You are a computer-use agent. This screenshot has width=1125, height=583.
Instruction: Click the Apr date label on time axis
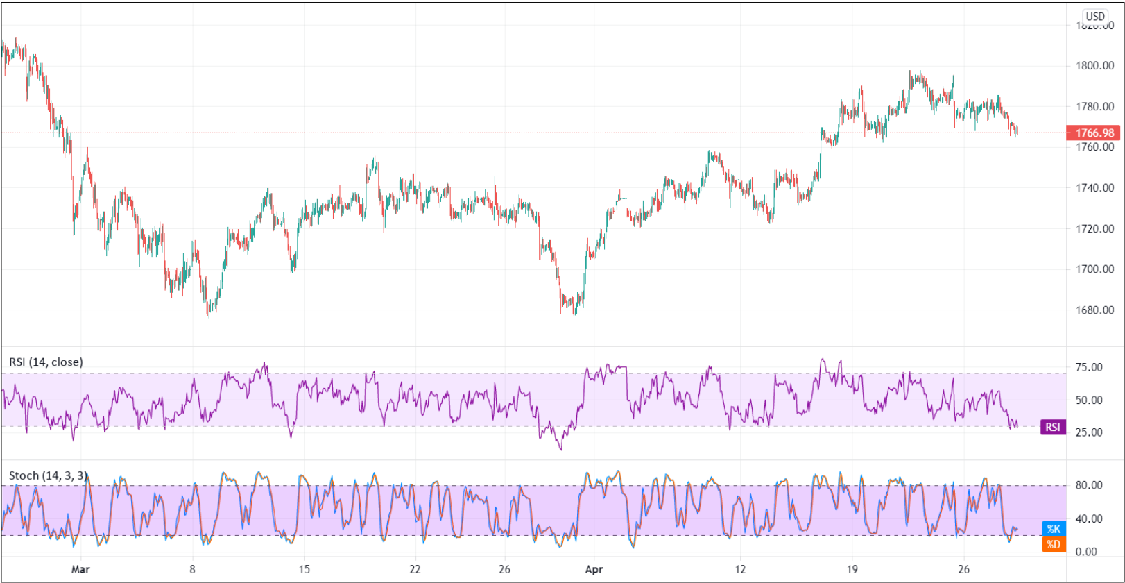(594, 569)
